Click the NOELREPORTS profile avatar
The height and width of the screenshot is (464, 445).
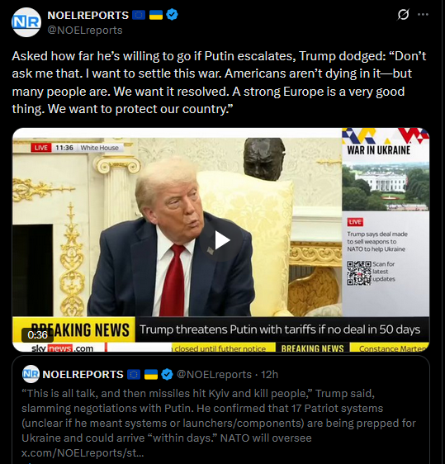[26, 22]
